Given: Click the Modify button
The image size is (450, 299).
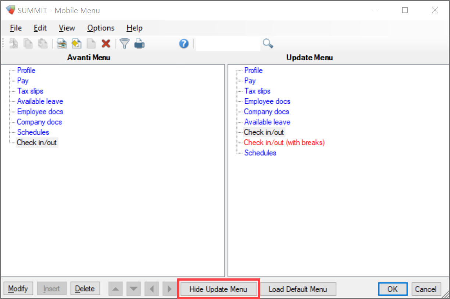Looking at the screenshot, I should coord(18,289).
